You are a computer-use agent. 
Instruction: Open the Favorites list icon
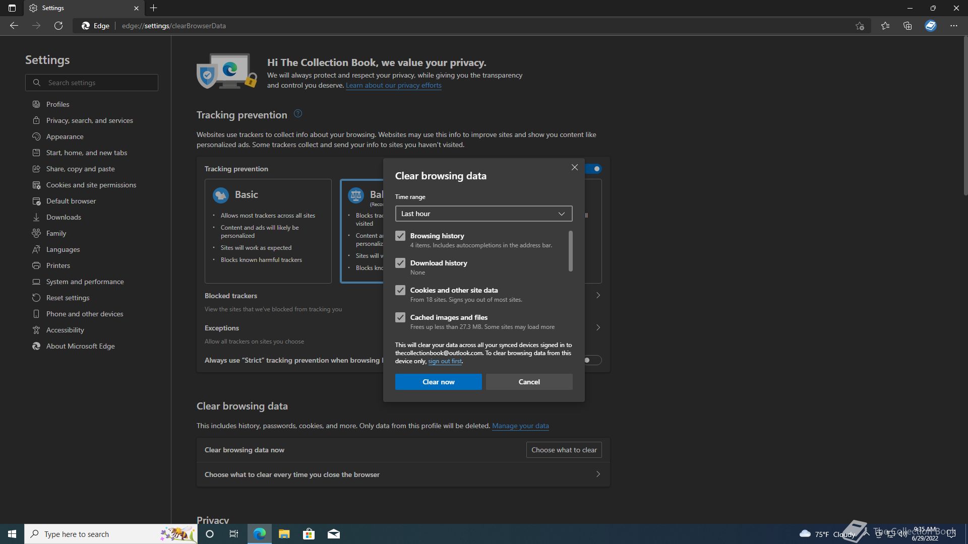[885, 26]
